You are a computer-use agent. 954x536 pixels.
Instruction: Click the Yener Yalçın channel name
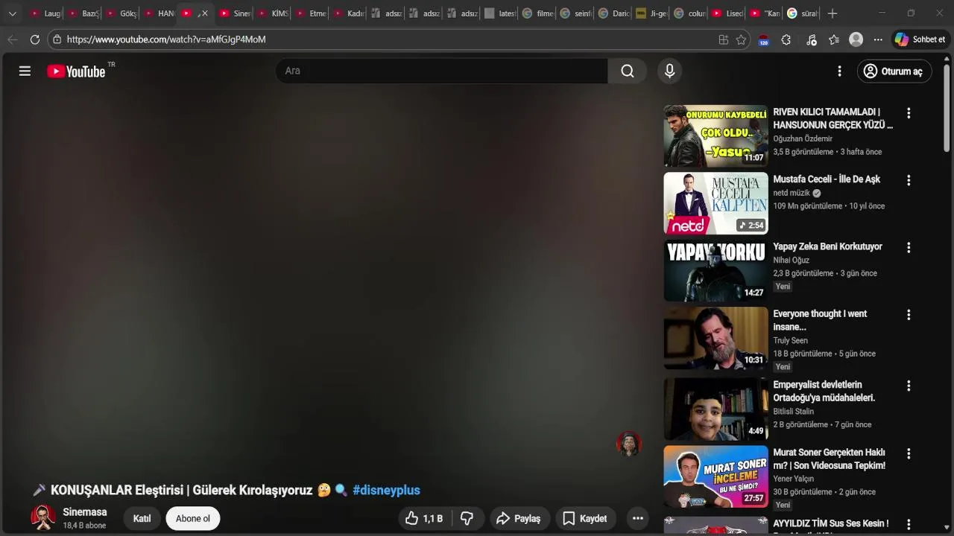click(793, 479)
